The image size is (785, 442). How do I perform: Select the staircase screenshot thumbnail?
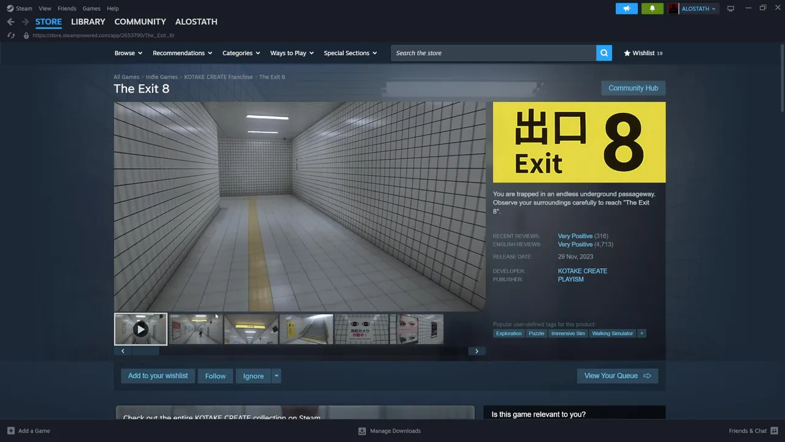click(x=306, y=329)
